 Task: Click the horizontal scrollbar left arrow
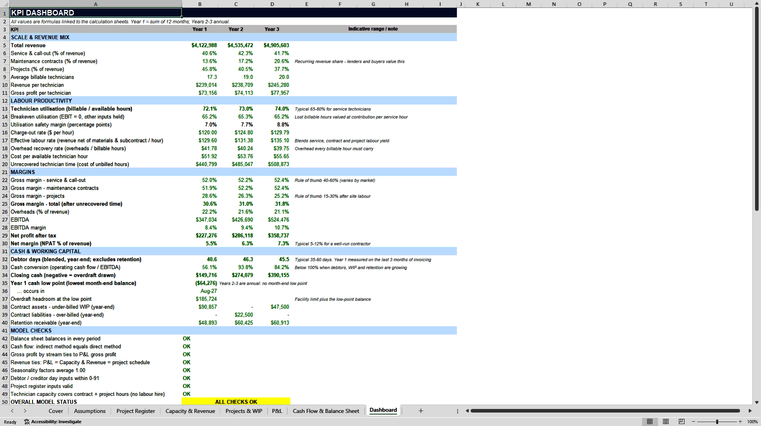click(467, 411)
